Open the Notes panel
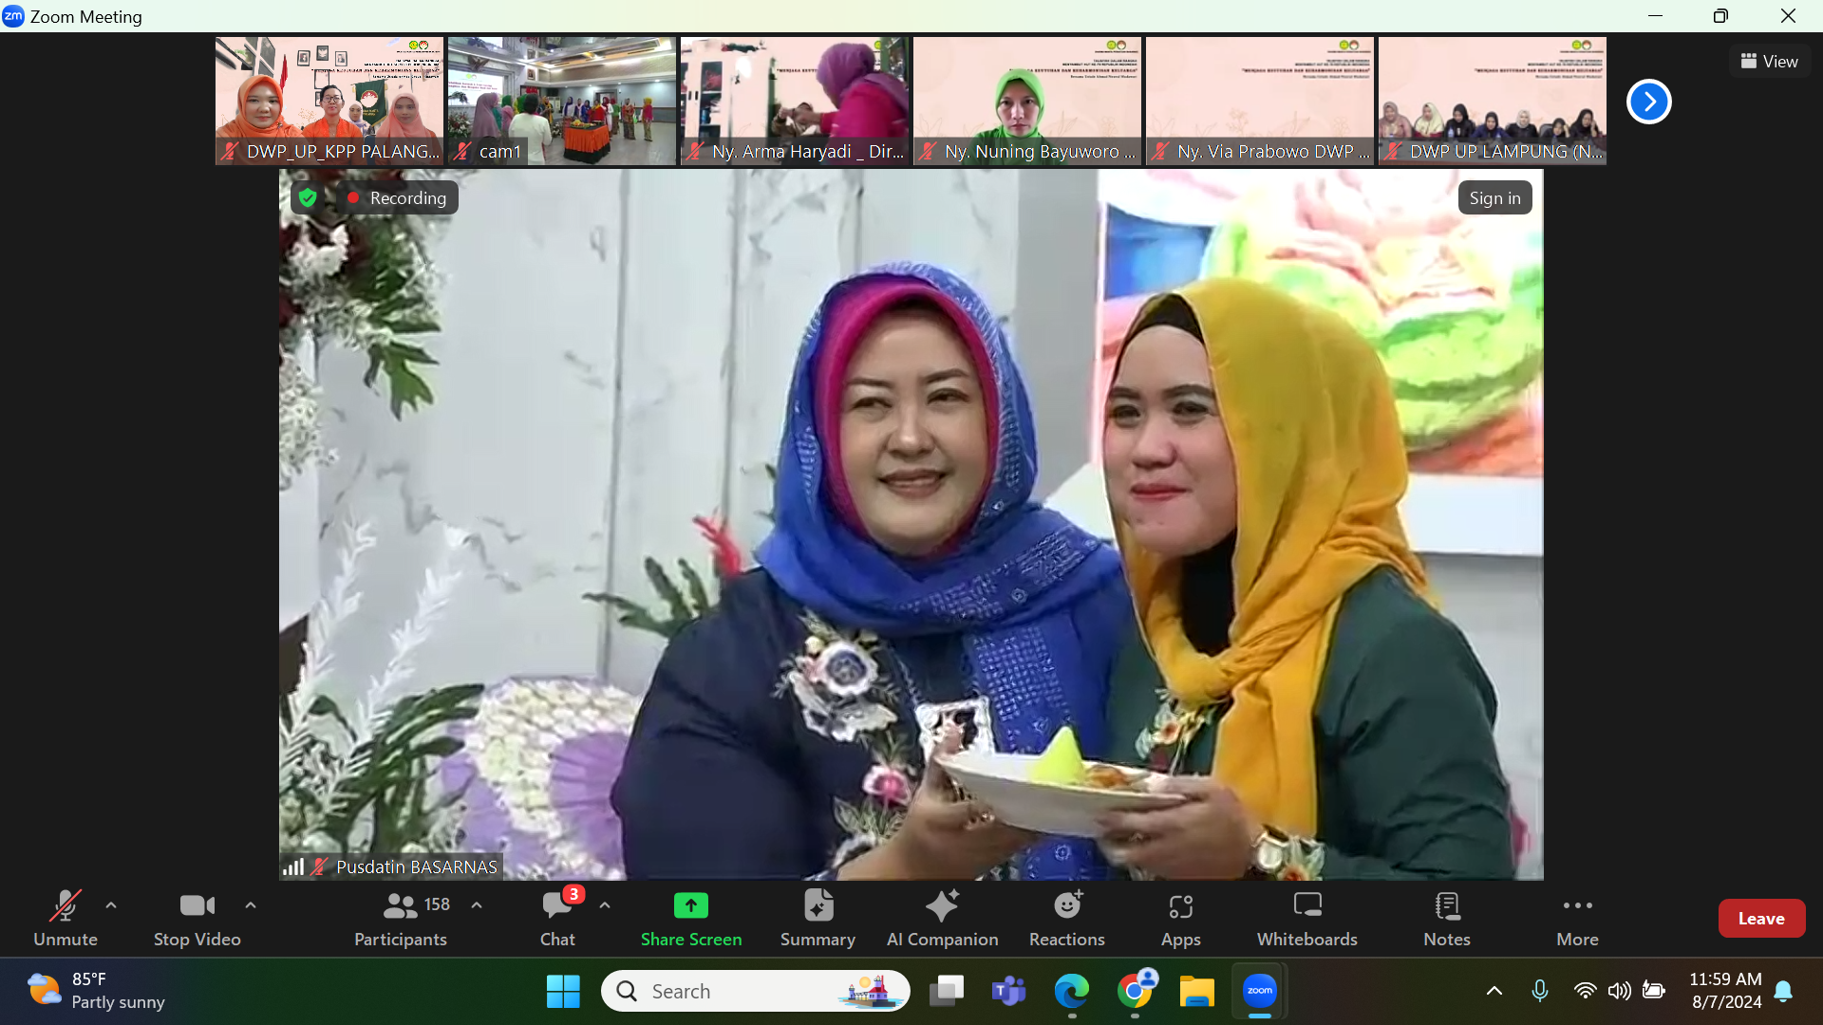Image resolution: width=1823 pixels, height=1025 pixels. (x=1446, y=917)
